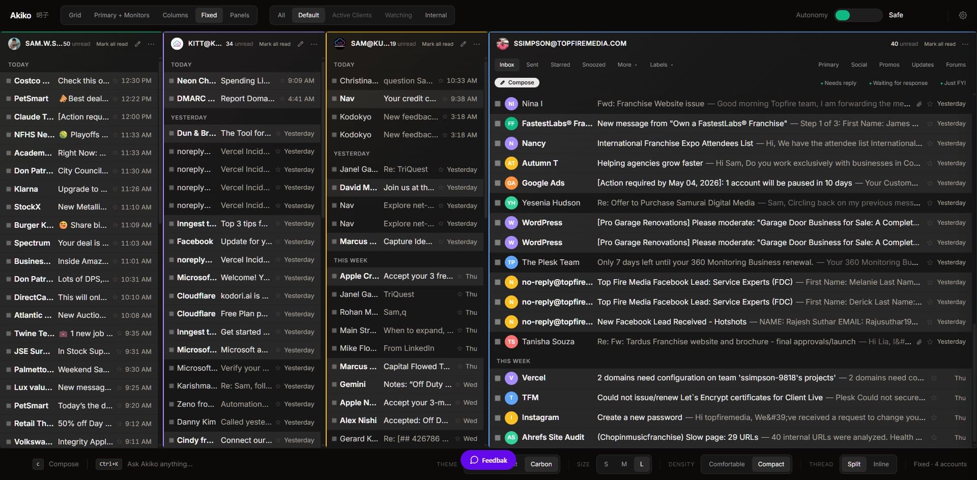This screenshot has height=480, width=977.
Task: Click the SAM@KU account avatar
Action: [x=340, y=44]
